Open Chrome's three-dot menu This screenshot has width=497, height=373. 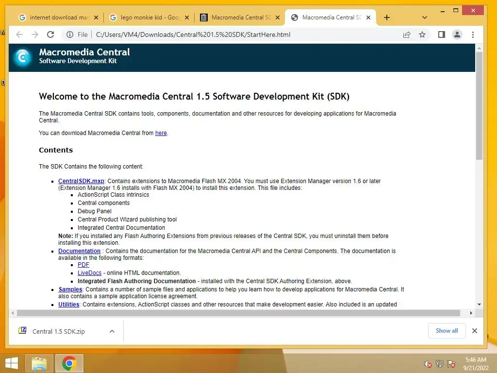[x=473, y=34]
